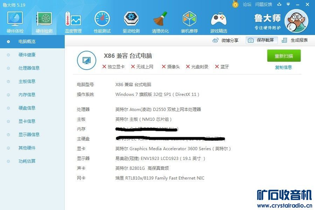The width and height of the screenshot is (315, 210).
Task: Click the 重新扫描 rescan button
Action: 284,56
